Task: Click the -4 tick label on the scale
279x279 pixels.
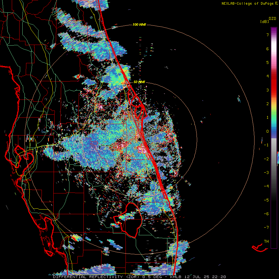Action: click(x=266, y=186)
